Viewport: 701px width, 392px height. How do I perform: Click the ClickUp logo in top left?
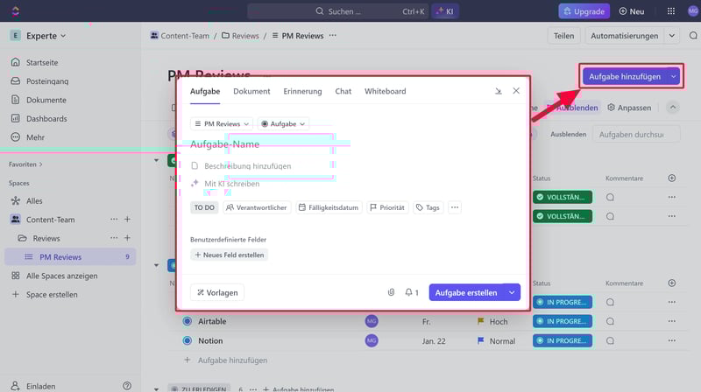[16, 11]
